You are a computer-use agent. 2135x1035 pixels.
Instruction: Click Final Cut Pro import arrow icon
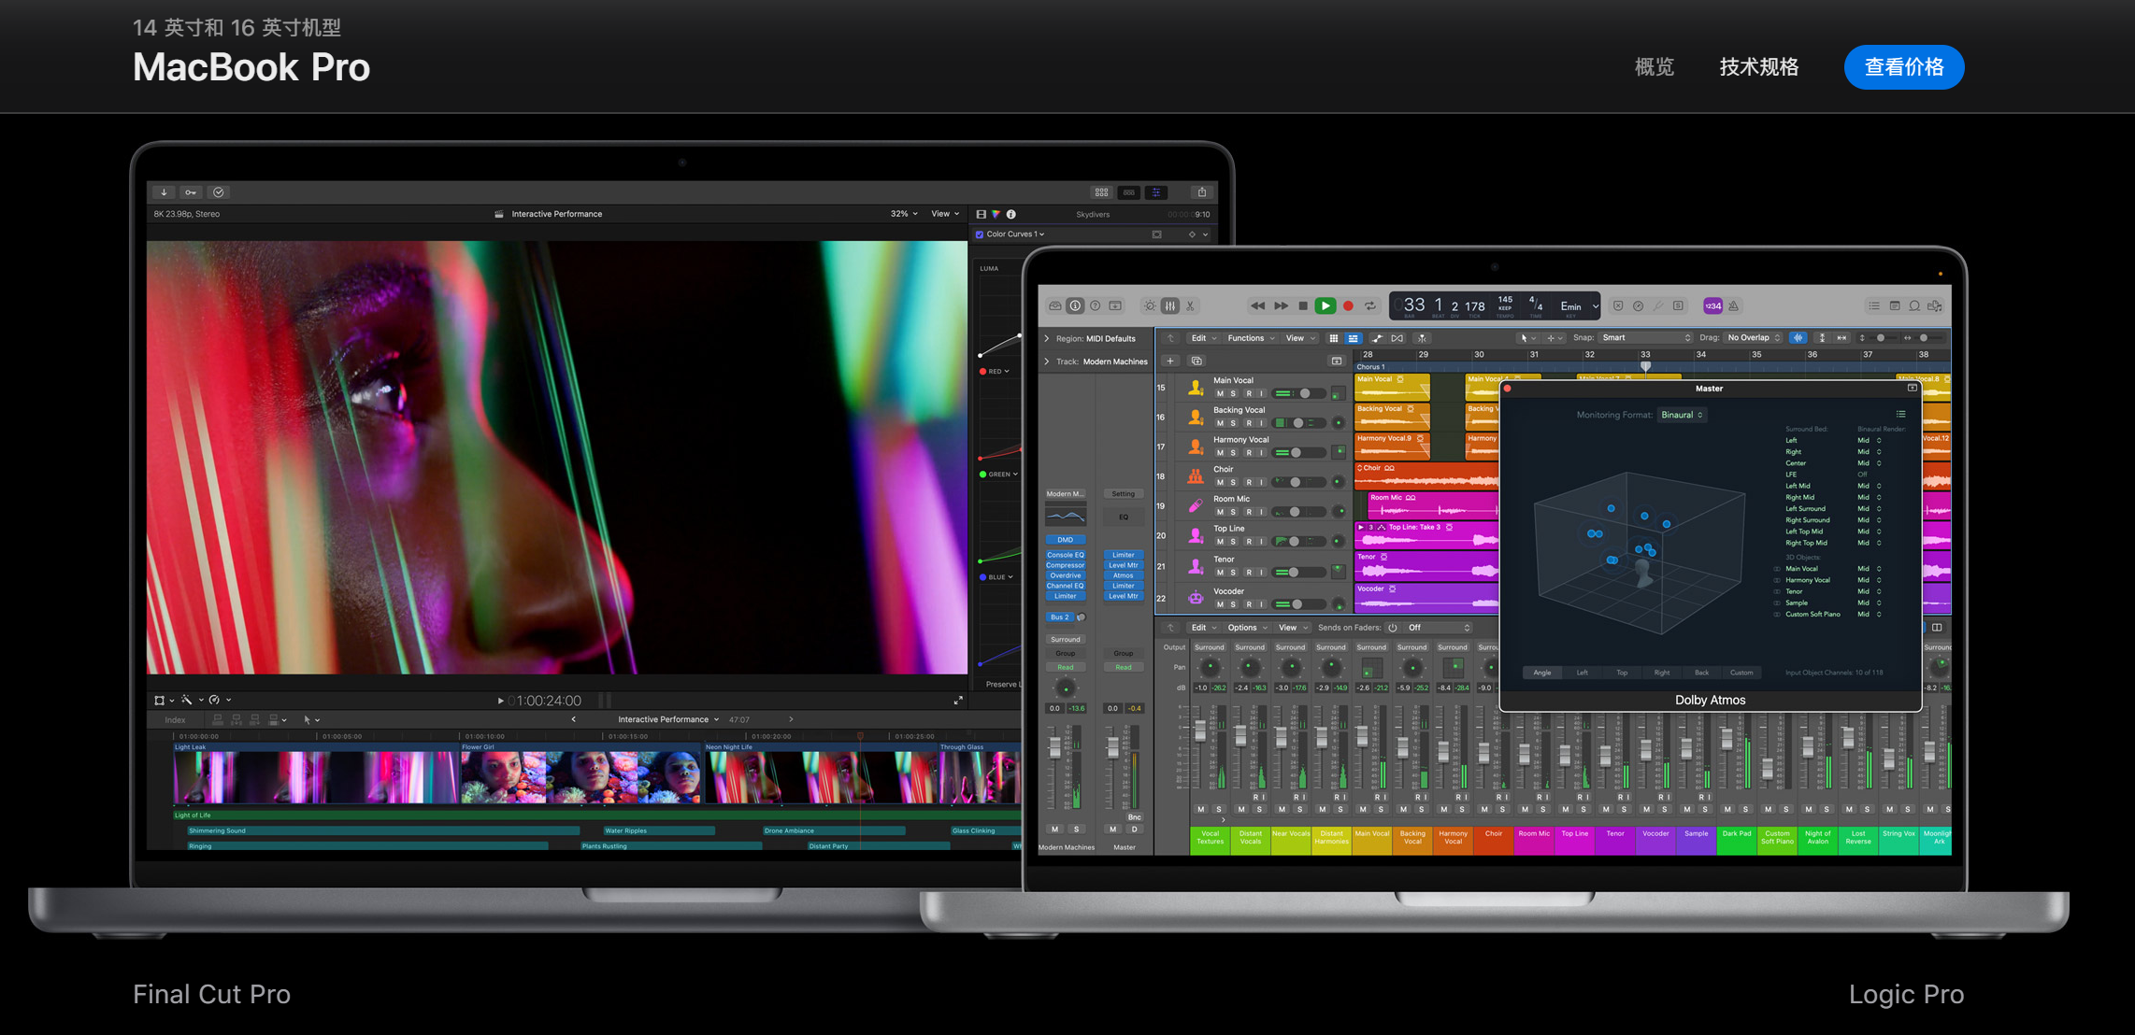point(165,192)
